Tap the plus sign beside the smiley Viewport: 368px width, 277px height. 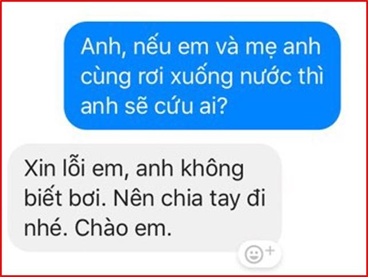pos(270,251)
